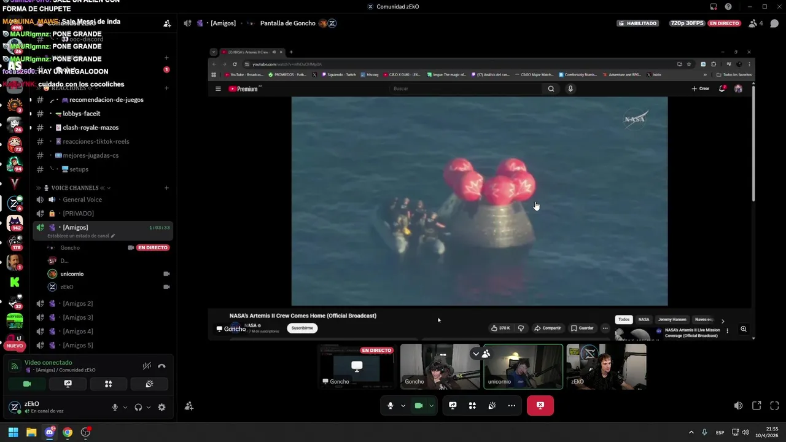786x442 pixels.
Task: Create channel with plus beside VOICE CHANNELS
Action: tap(166, 188)
